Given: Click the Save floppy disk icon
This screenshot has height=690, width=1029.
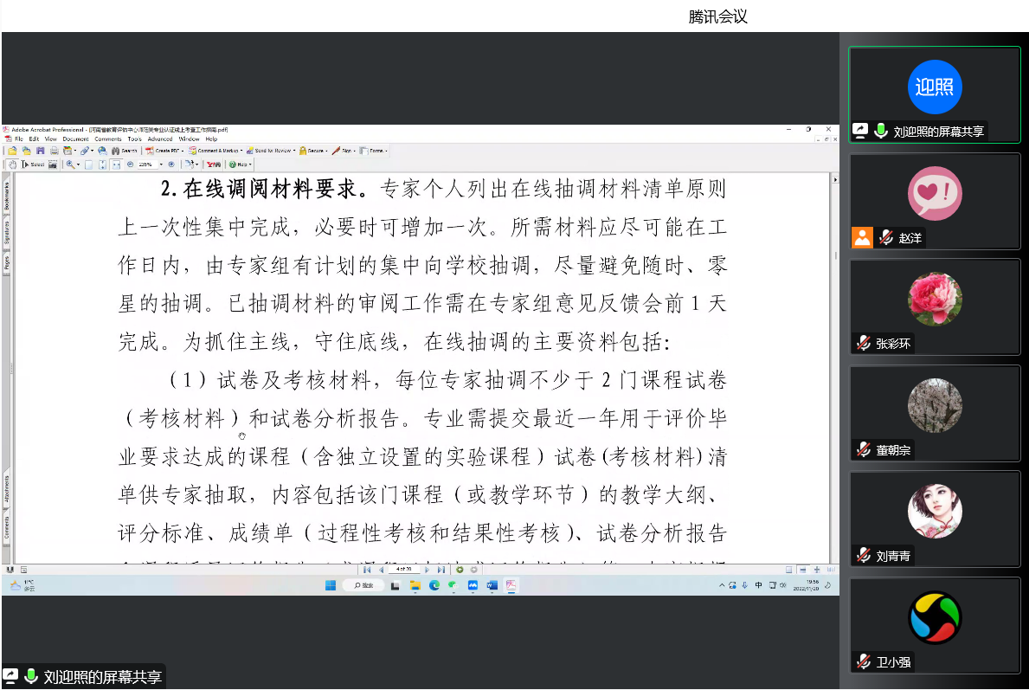Looking at the screenshot, I should coord(40,151).
